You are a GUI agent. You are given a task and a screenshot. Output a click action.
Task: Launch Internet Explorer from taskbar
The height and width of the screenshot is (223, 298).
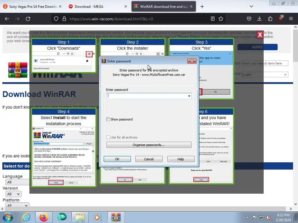pyautogui.click(x=26, y=217)
